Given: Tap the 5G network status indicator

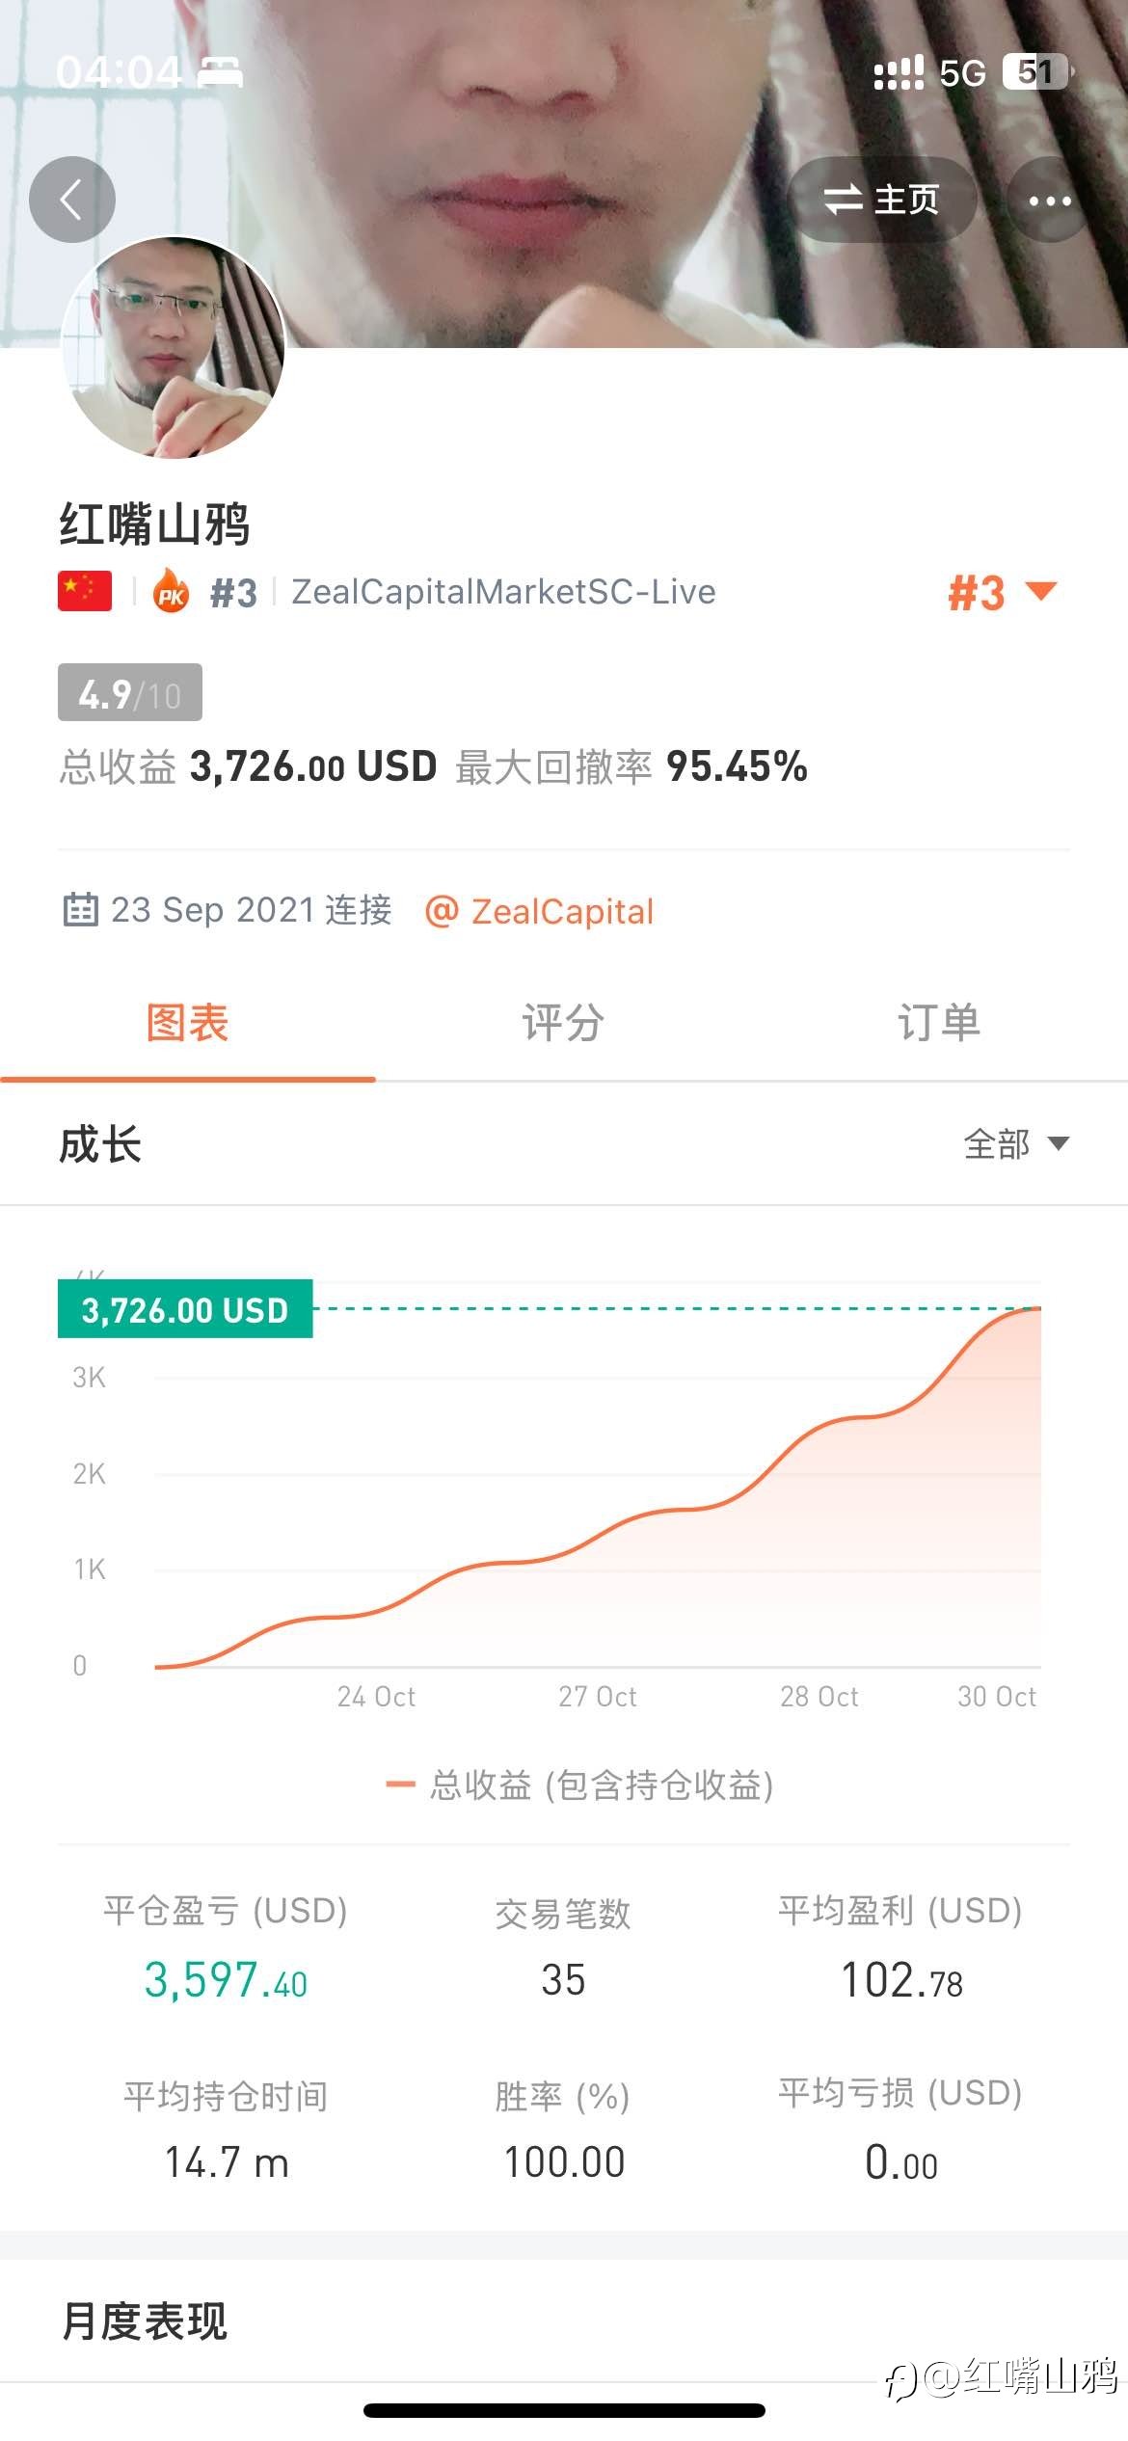Looking at the screenshot, I should click(x=962, y=72).
